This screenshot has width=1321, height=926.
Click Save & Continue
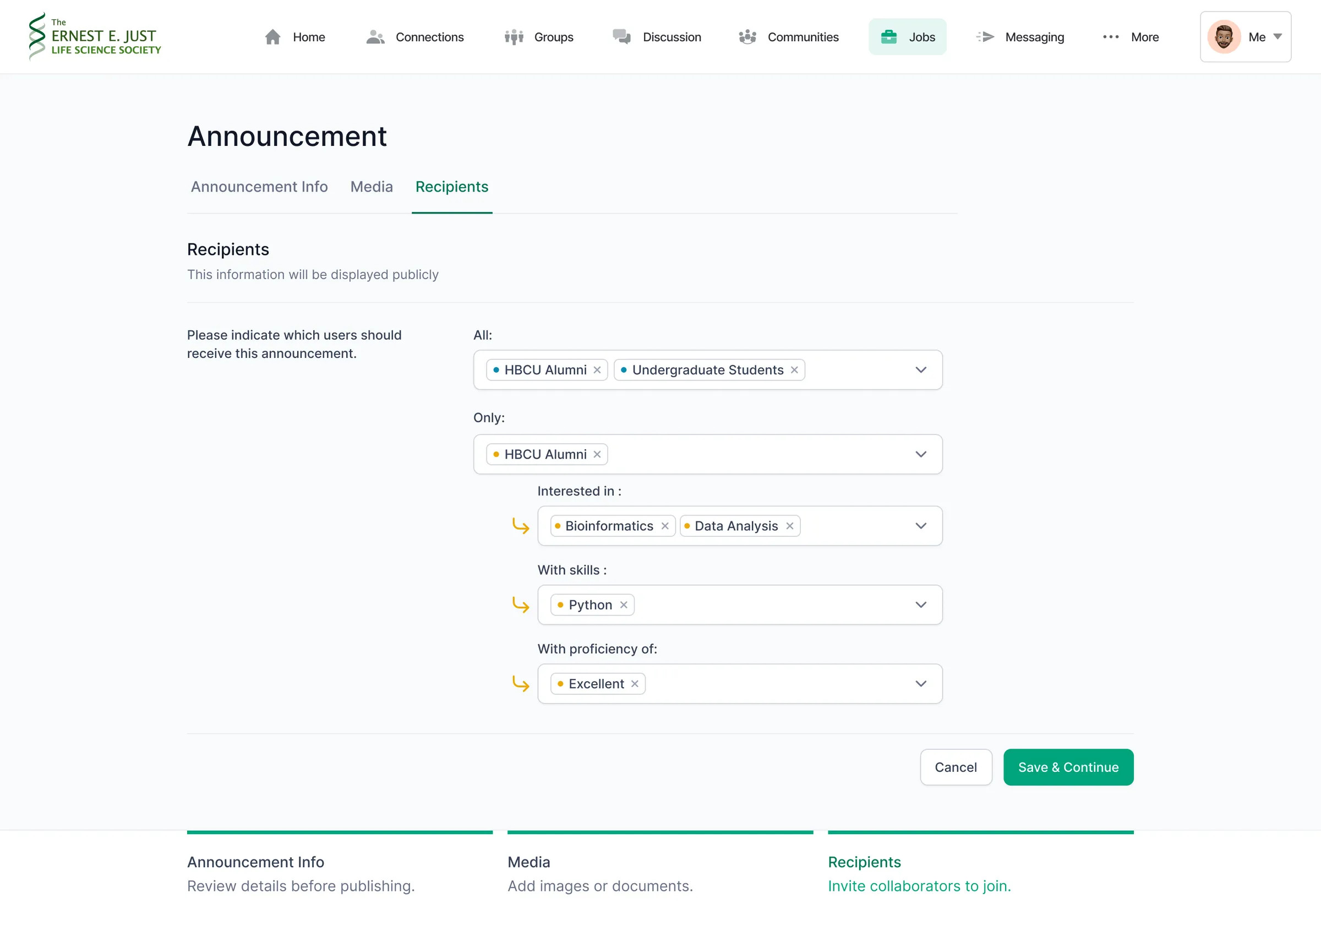1068,767
